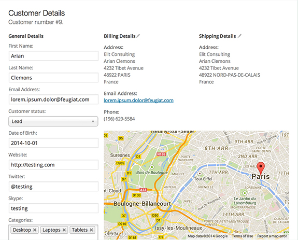The width and height of the screenshot is (298, 240).
Task: Click the Issy-les-Moulineaux map label
Action: [178, 228]
